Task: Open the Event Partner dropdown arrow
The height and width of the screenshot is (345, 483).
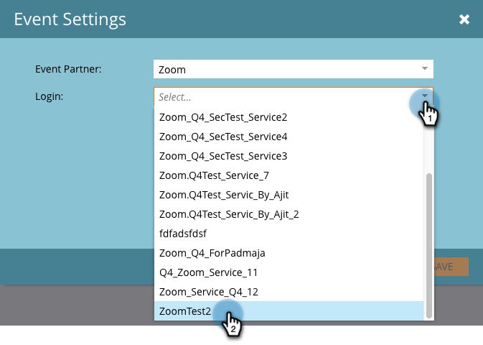Action: point(424,68)
